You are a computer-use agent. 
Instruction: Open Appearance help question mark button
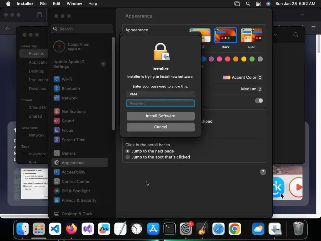tap(263, 172)
